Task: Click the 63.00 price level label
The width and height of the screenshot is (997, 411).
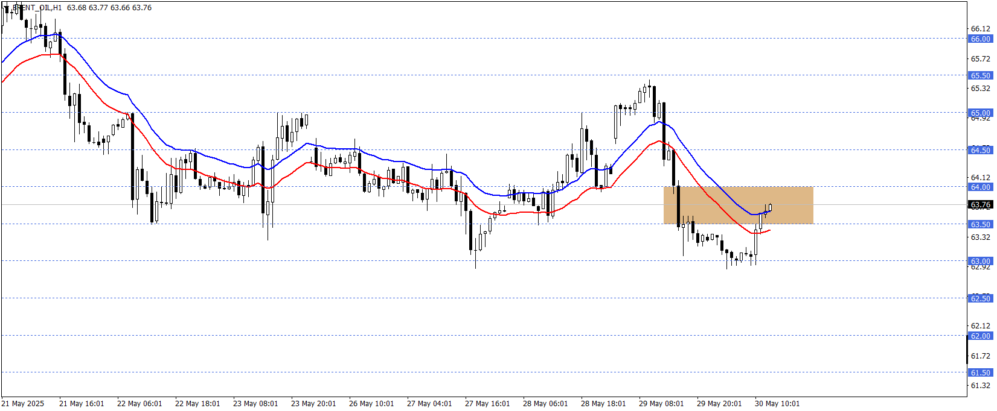Action: pos(980,261)
